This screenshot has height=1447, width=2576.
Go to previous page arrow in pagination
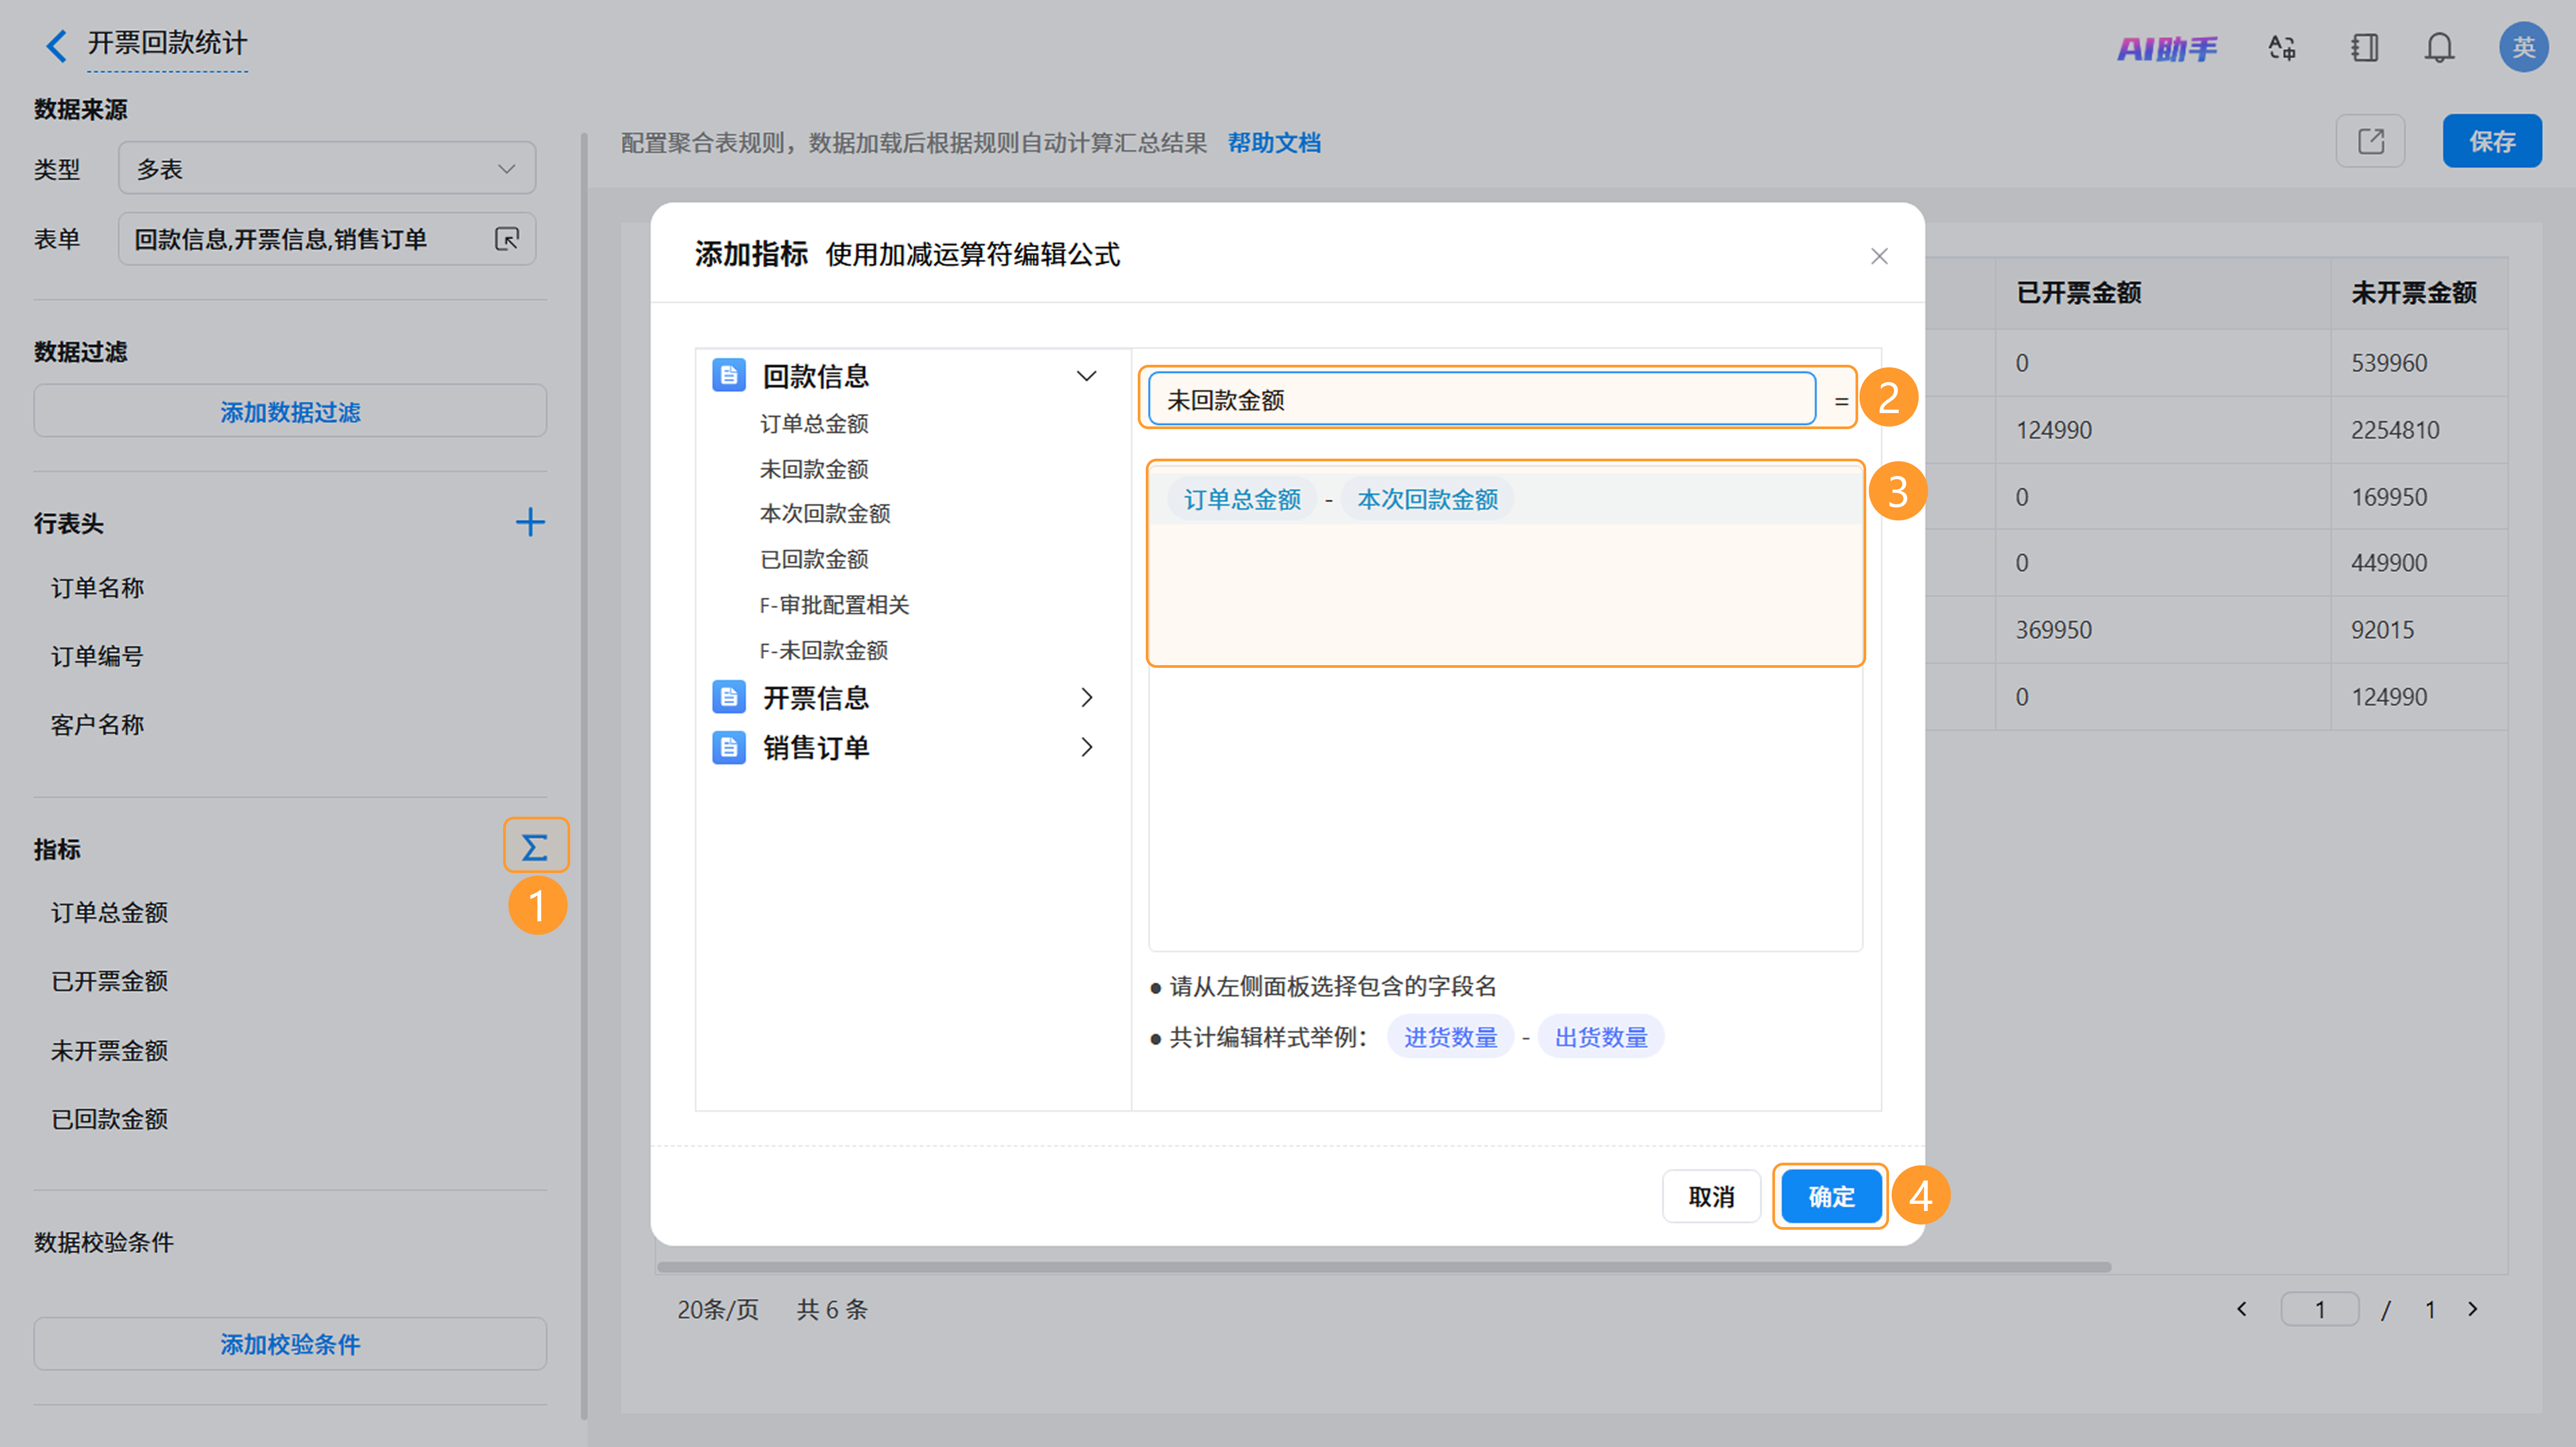click(x=2242, y=1309)
